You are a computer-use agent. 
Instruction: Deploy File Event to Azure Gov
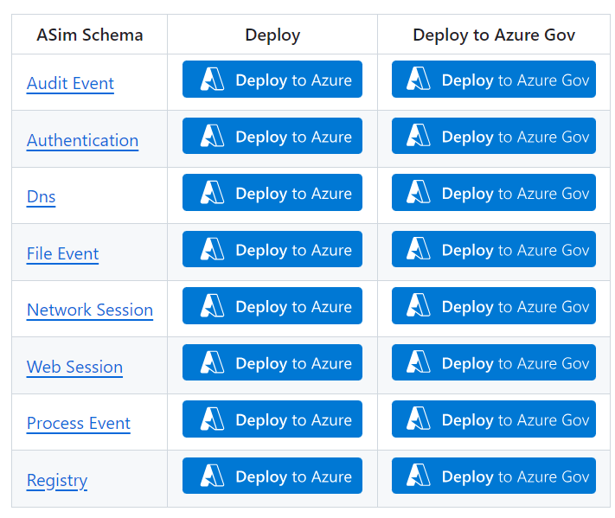pos(494,249)
